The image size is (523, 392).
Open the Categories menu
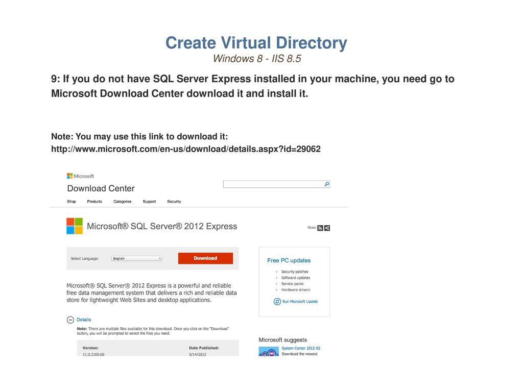tap(123, 201)
